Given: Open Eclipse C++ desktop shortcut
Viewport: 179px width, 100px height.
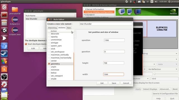Looking at the screenshot, I should (x=15, y=21).
